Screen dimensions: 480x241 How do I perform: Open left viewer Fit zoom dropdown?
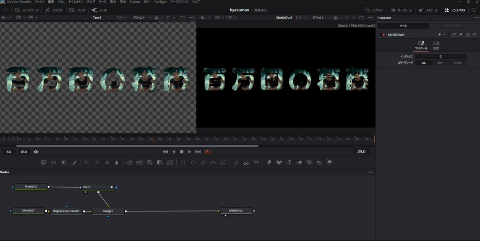pos(6,18)
